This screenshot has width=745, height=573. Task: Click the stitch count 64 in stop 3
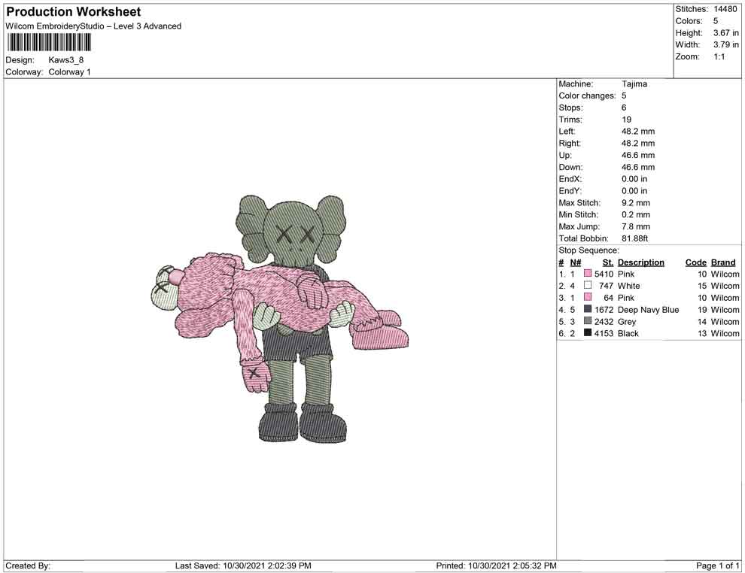(x=609, y=298)
